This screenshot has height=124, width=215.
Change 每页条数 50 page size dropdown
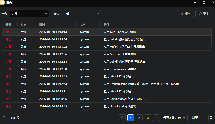point(174,118)
